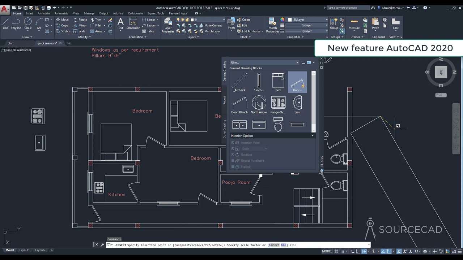This screenshot has width=463, height=260.
Task: Switch to the Annotate ribbon tab
Action: [44, 13]
